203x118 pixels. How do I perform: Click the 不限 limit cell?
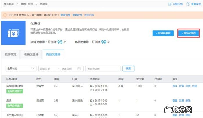coord(121,86)
